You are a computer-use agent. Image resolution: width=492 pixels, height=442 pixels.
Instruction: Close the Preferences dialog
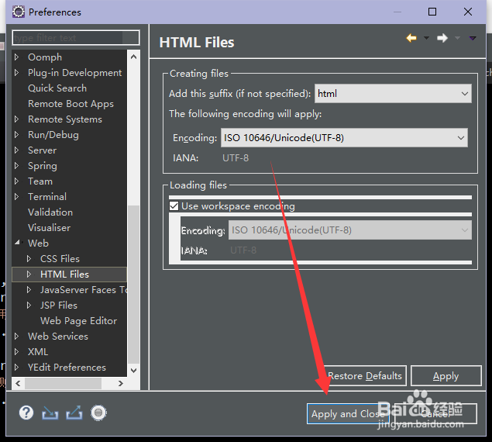point(468,12)
